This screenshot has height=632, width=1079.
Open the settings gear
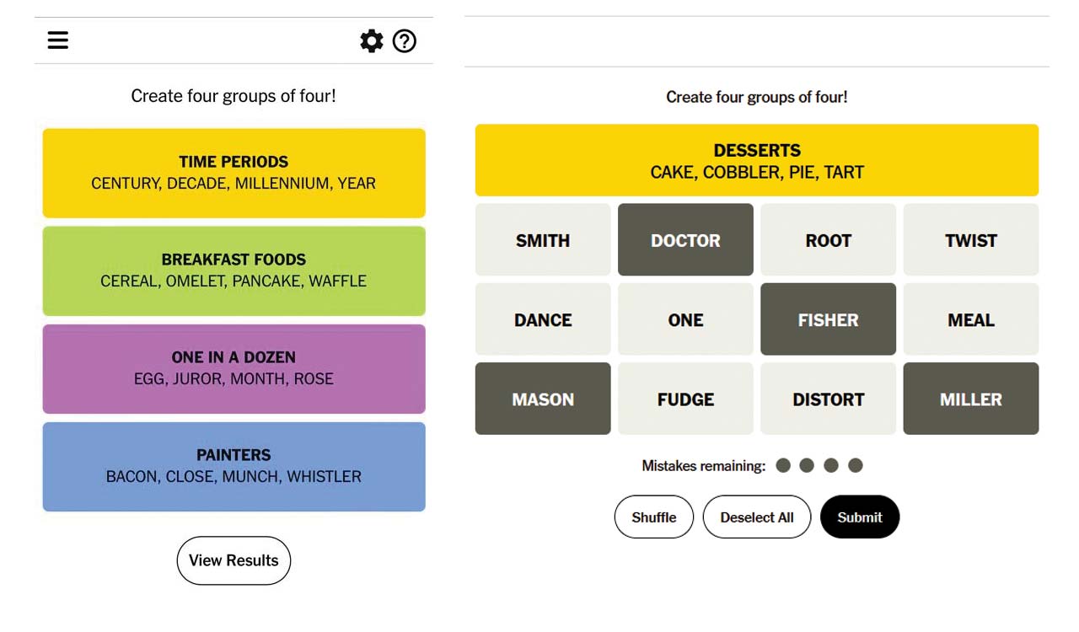[x=371, y=40]
